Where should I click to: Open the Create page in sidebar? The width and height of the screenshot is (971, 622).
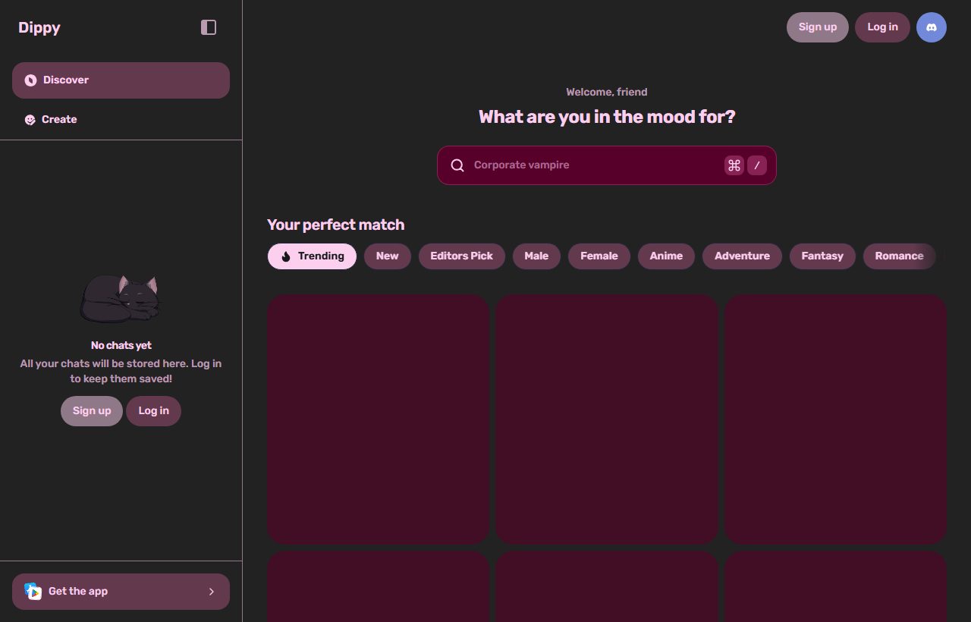(x=121, y=120)
